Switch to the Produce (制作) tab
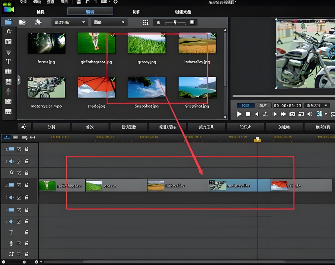Viewport: 335px width, 265px height. [x=136, y=12]
